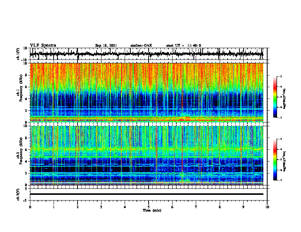The image size is (301, 232).
Task: Click time axis tick label "3"
Action: tap(101, 207)
